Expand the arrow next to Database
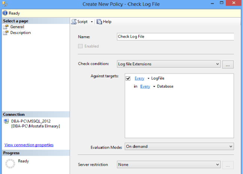The width and height of the screenshot is (243, 174). point(154,87)
